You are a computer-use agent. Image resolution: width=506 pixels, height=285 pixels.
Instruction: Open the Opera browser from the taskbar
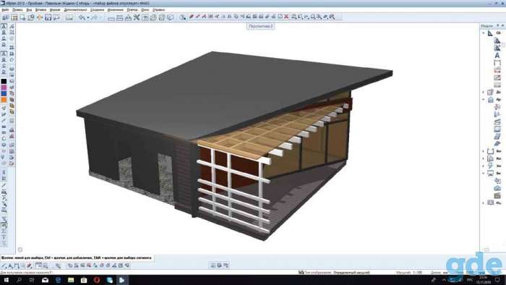coord(96,280)
